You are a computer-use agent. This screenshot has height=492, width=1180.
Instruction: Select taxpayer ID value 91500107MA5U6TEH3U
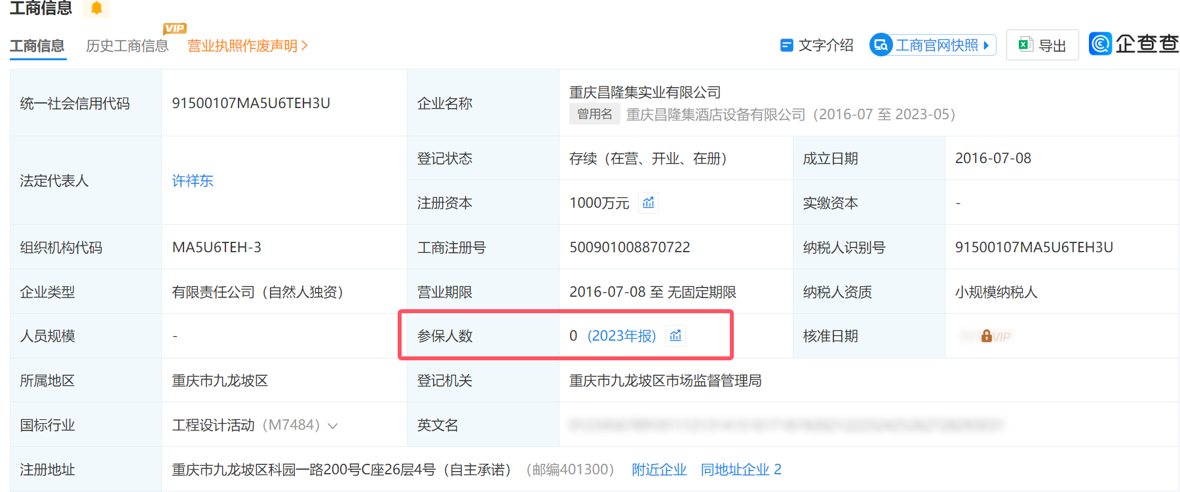[x=1034, y=248]
